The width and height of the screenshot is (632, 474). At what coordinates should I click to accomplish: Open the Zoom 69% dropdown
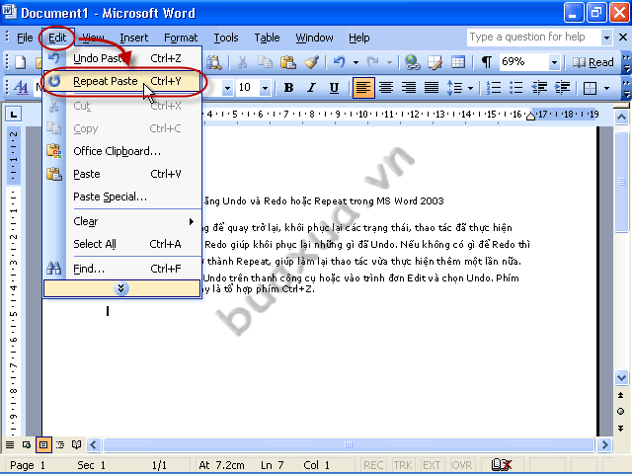tap(554, 62)
